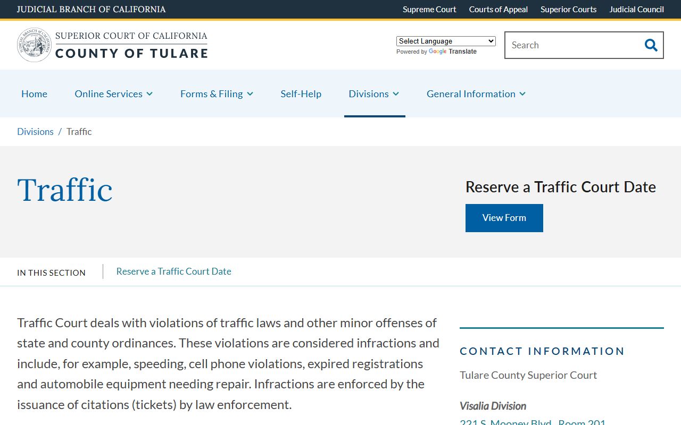The image size is (681, 425).
Task: Visit the Superior Courts link
Action: click(x=569, y=9)
